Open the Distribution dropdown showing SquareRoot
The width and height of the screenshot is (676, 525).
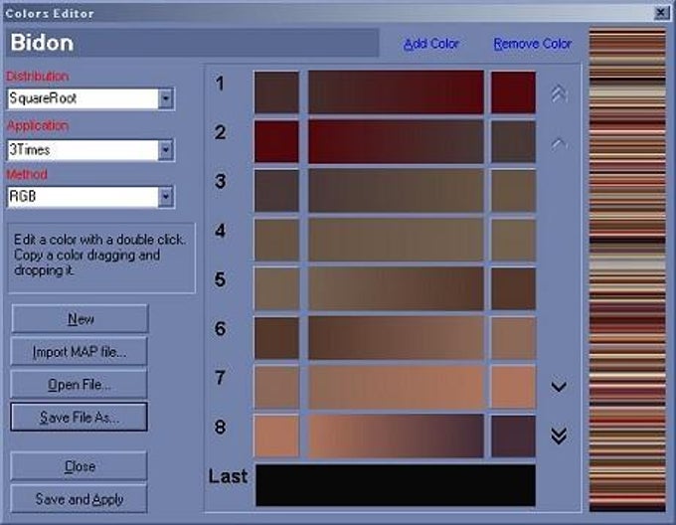pos(91,98)
